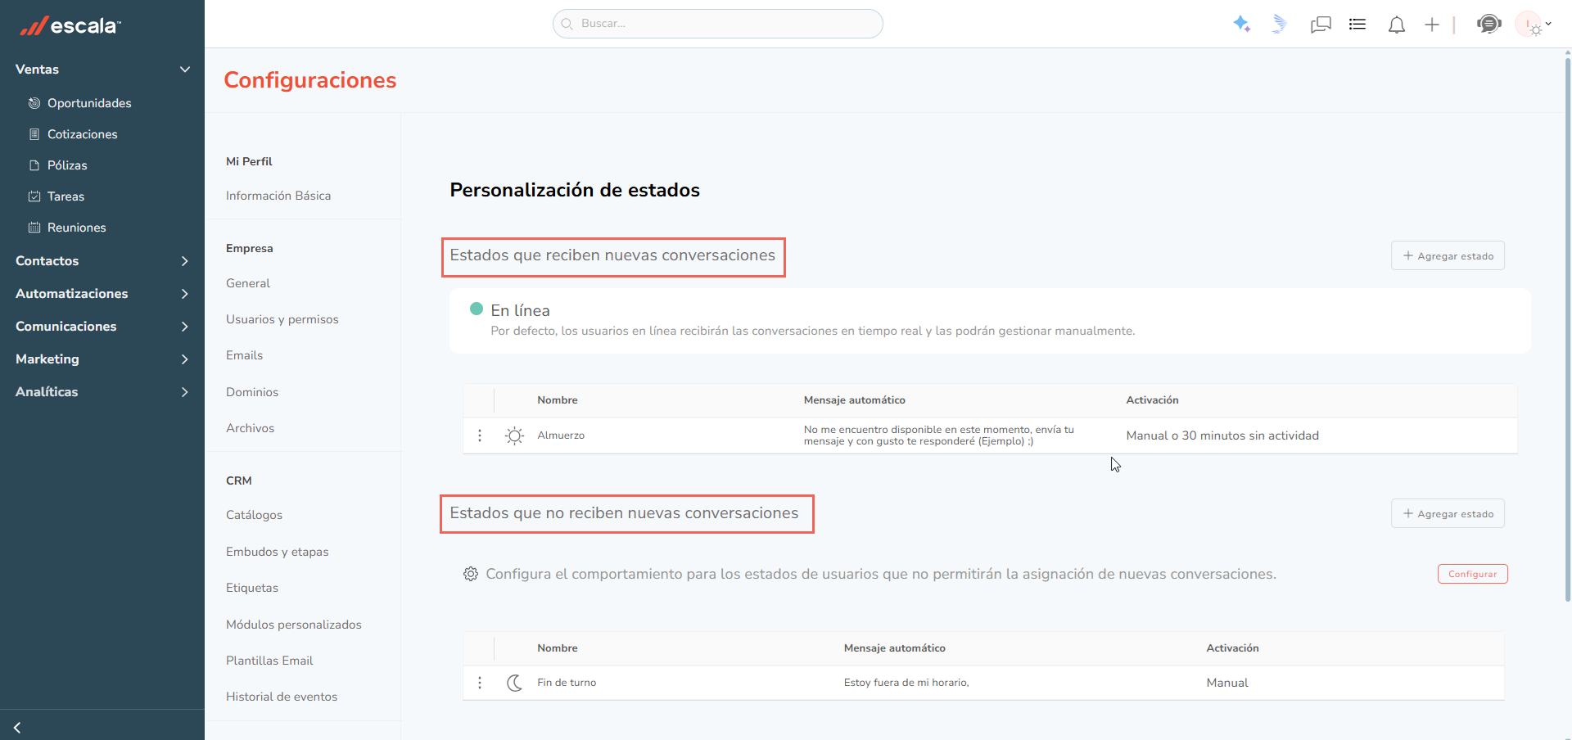The height and width of the screenshot is (740, 1572).
Task: Open the Embudos y etapas settings link
Action: pos(278,552)
